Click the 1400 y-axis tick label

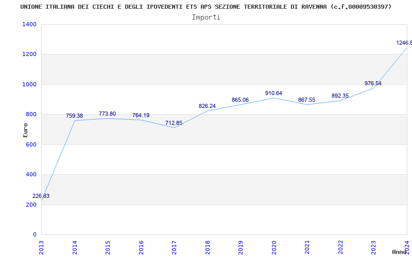click(x=29, y=24)
